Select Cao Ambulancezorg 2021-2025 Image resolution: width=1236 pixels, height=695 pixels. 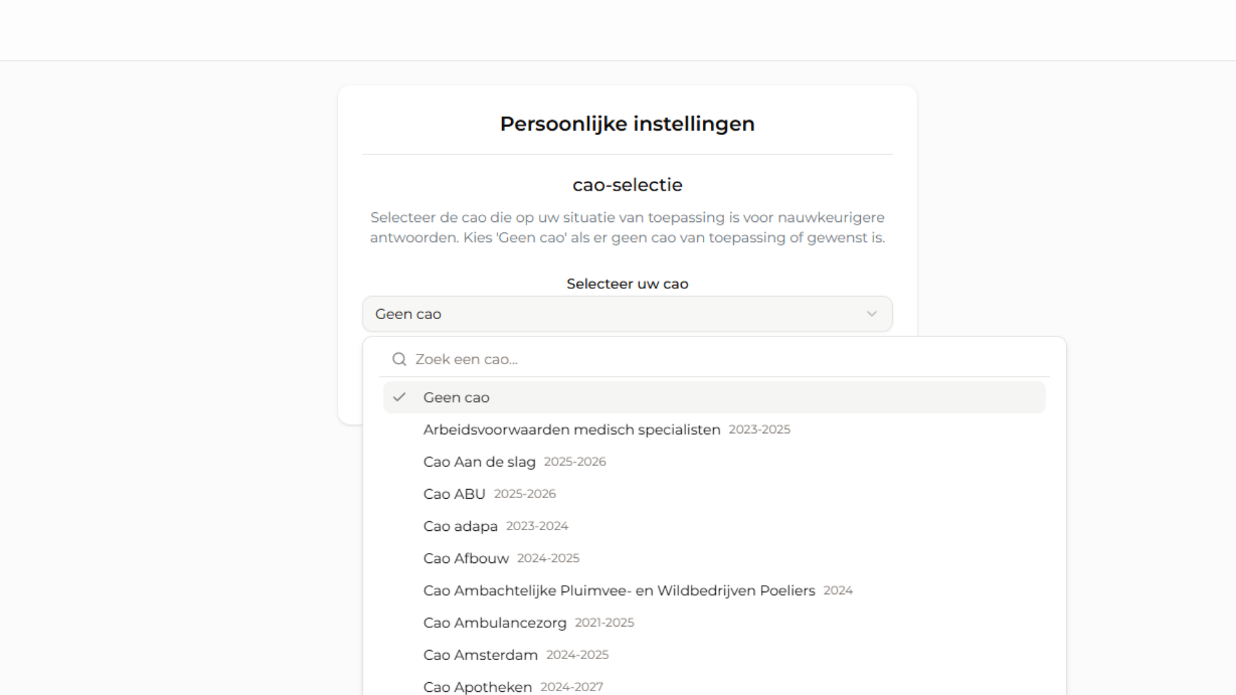715,622
